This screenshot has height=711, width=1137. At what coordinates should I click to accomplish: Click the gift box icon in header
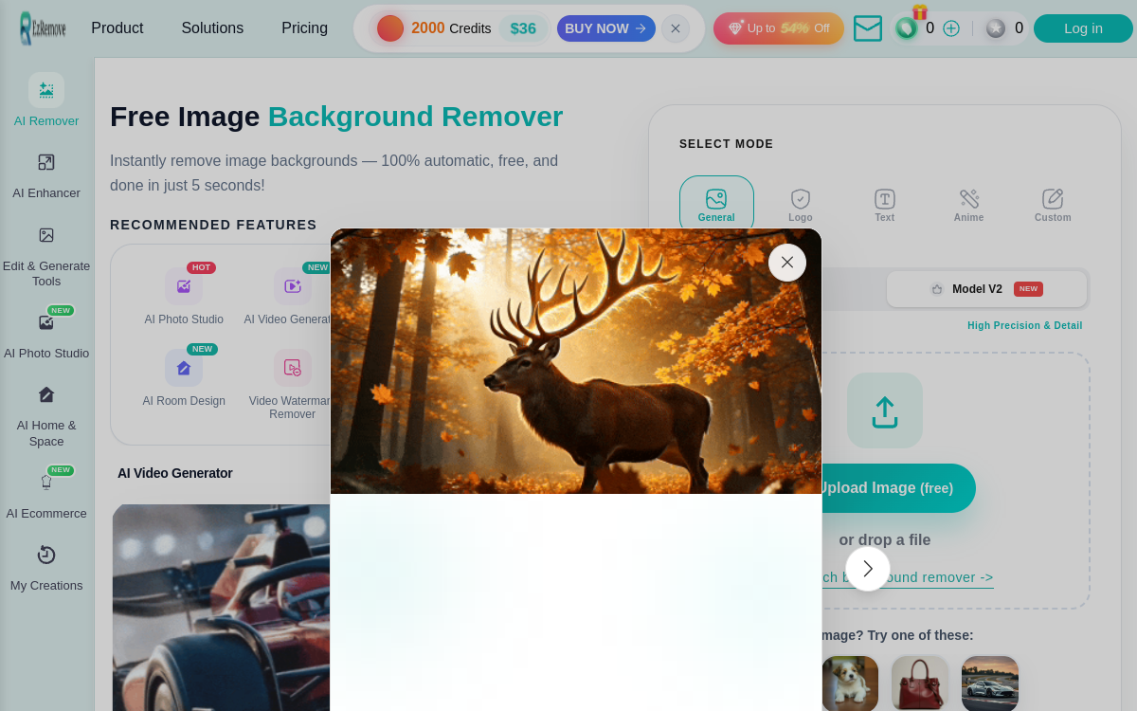(x=920, y=11)
